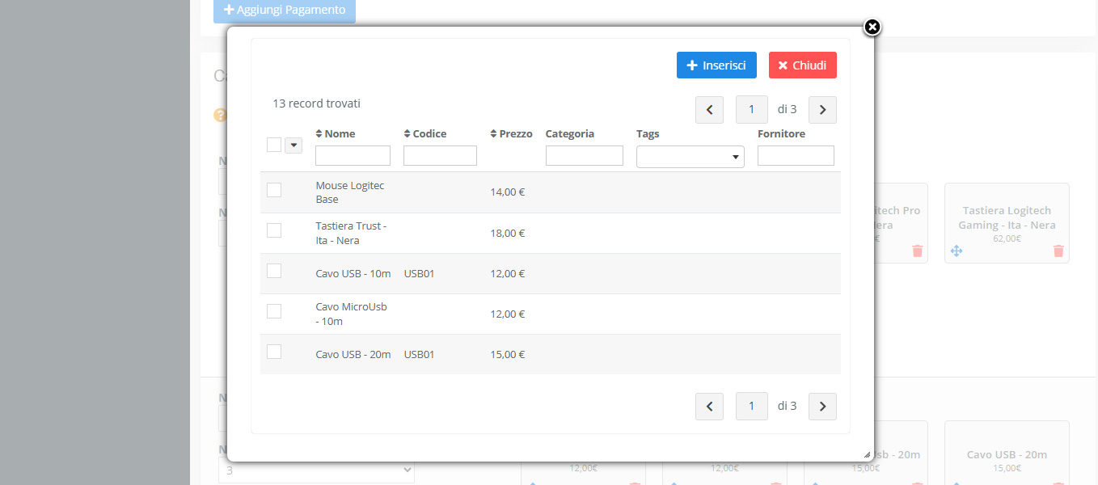Image resolution: width=1098 pixels, height=485 pixels.
Task: Click USB01 code in the Cavo USB - 20m row
Action: click(x=420, y=354)
